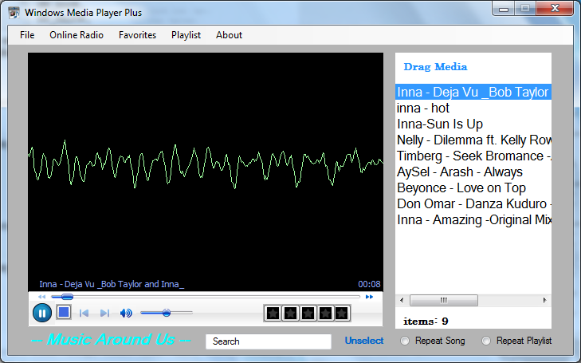The height and width of the screenshot is (363, 581).
Task: Rate the song four stars
Action: (325, 314)
